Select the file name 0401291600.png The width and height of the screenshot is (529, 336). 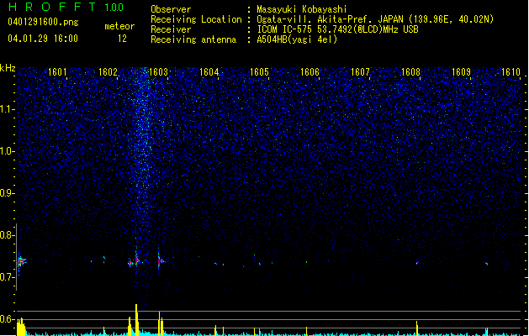click(43, 22)
